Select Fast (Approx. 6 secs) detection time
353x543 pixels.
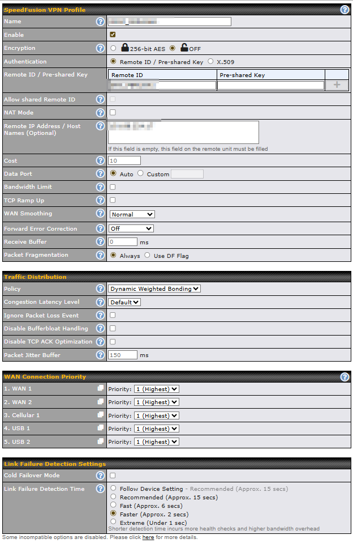tap(113, 505)
